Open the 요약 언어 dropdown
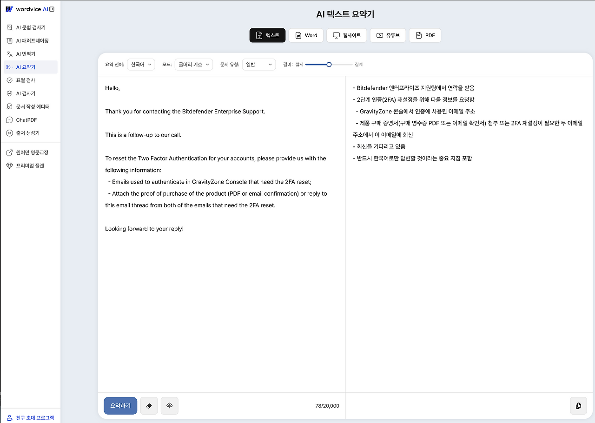 click(141, 64)
